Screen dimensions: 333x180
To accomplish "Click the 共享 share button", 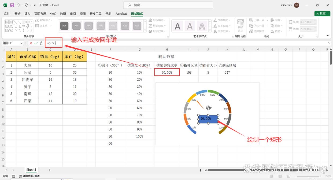I will click(322, 14).
